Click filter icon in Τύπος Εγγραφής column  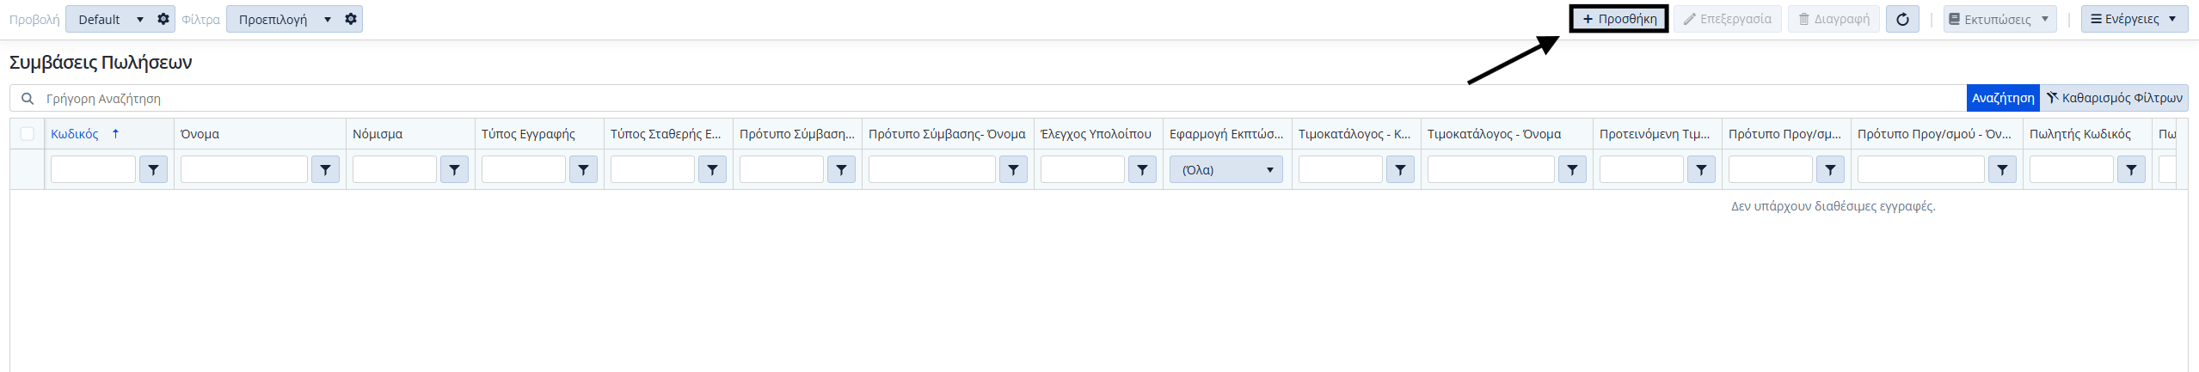(583, 170)
